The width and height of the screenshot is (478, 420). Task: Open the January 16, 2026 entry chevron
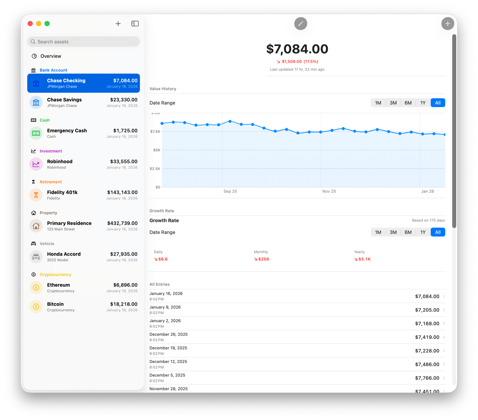coord(444,296)
